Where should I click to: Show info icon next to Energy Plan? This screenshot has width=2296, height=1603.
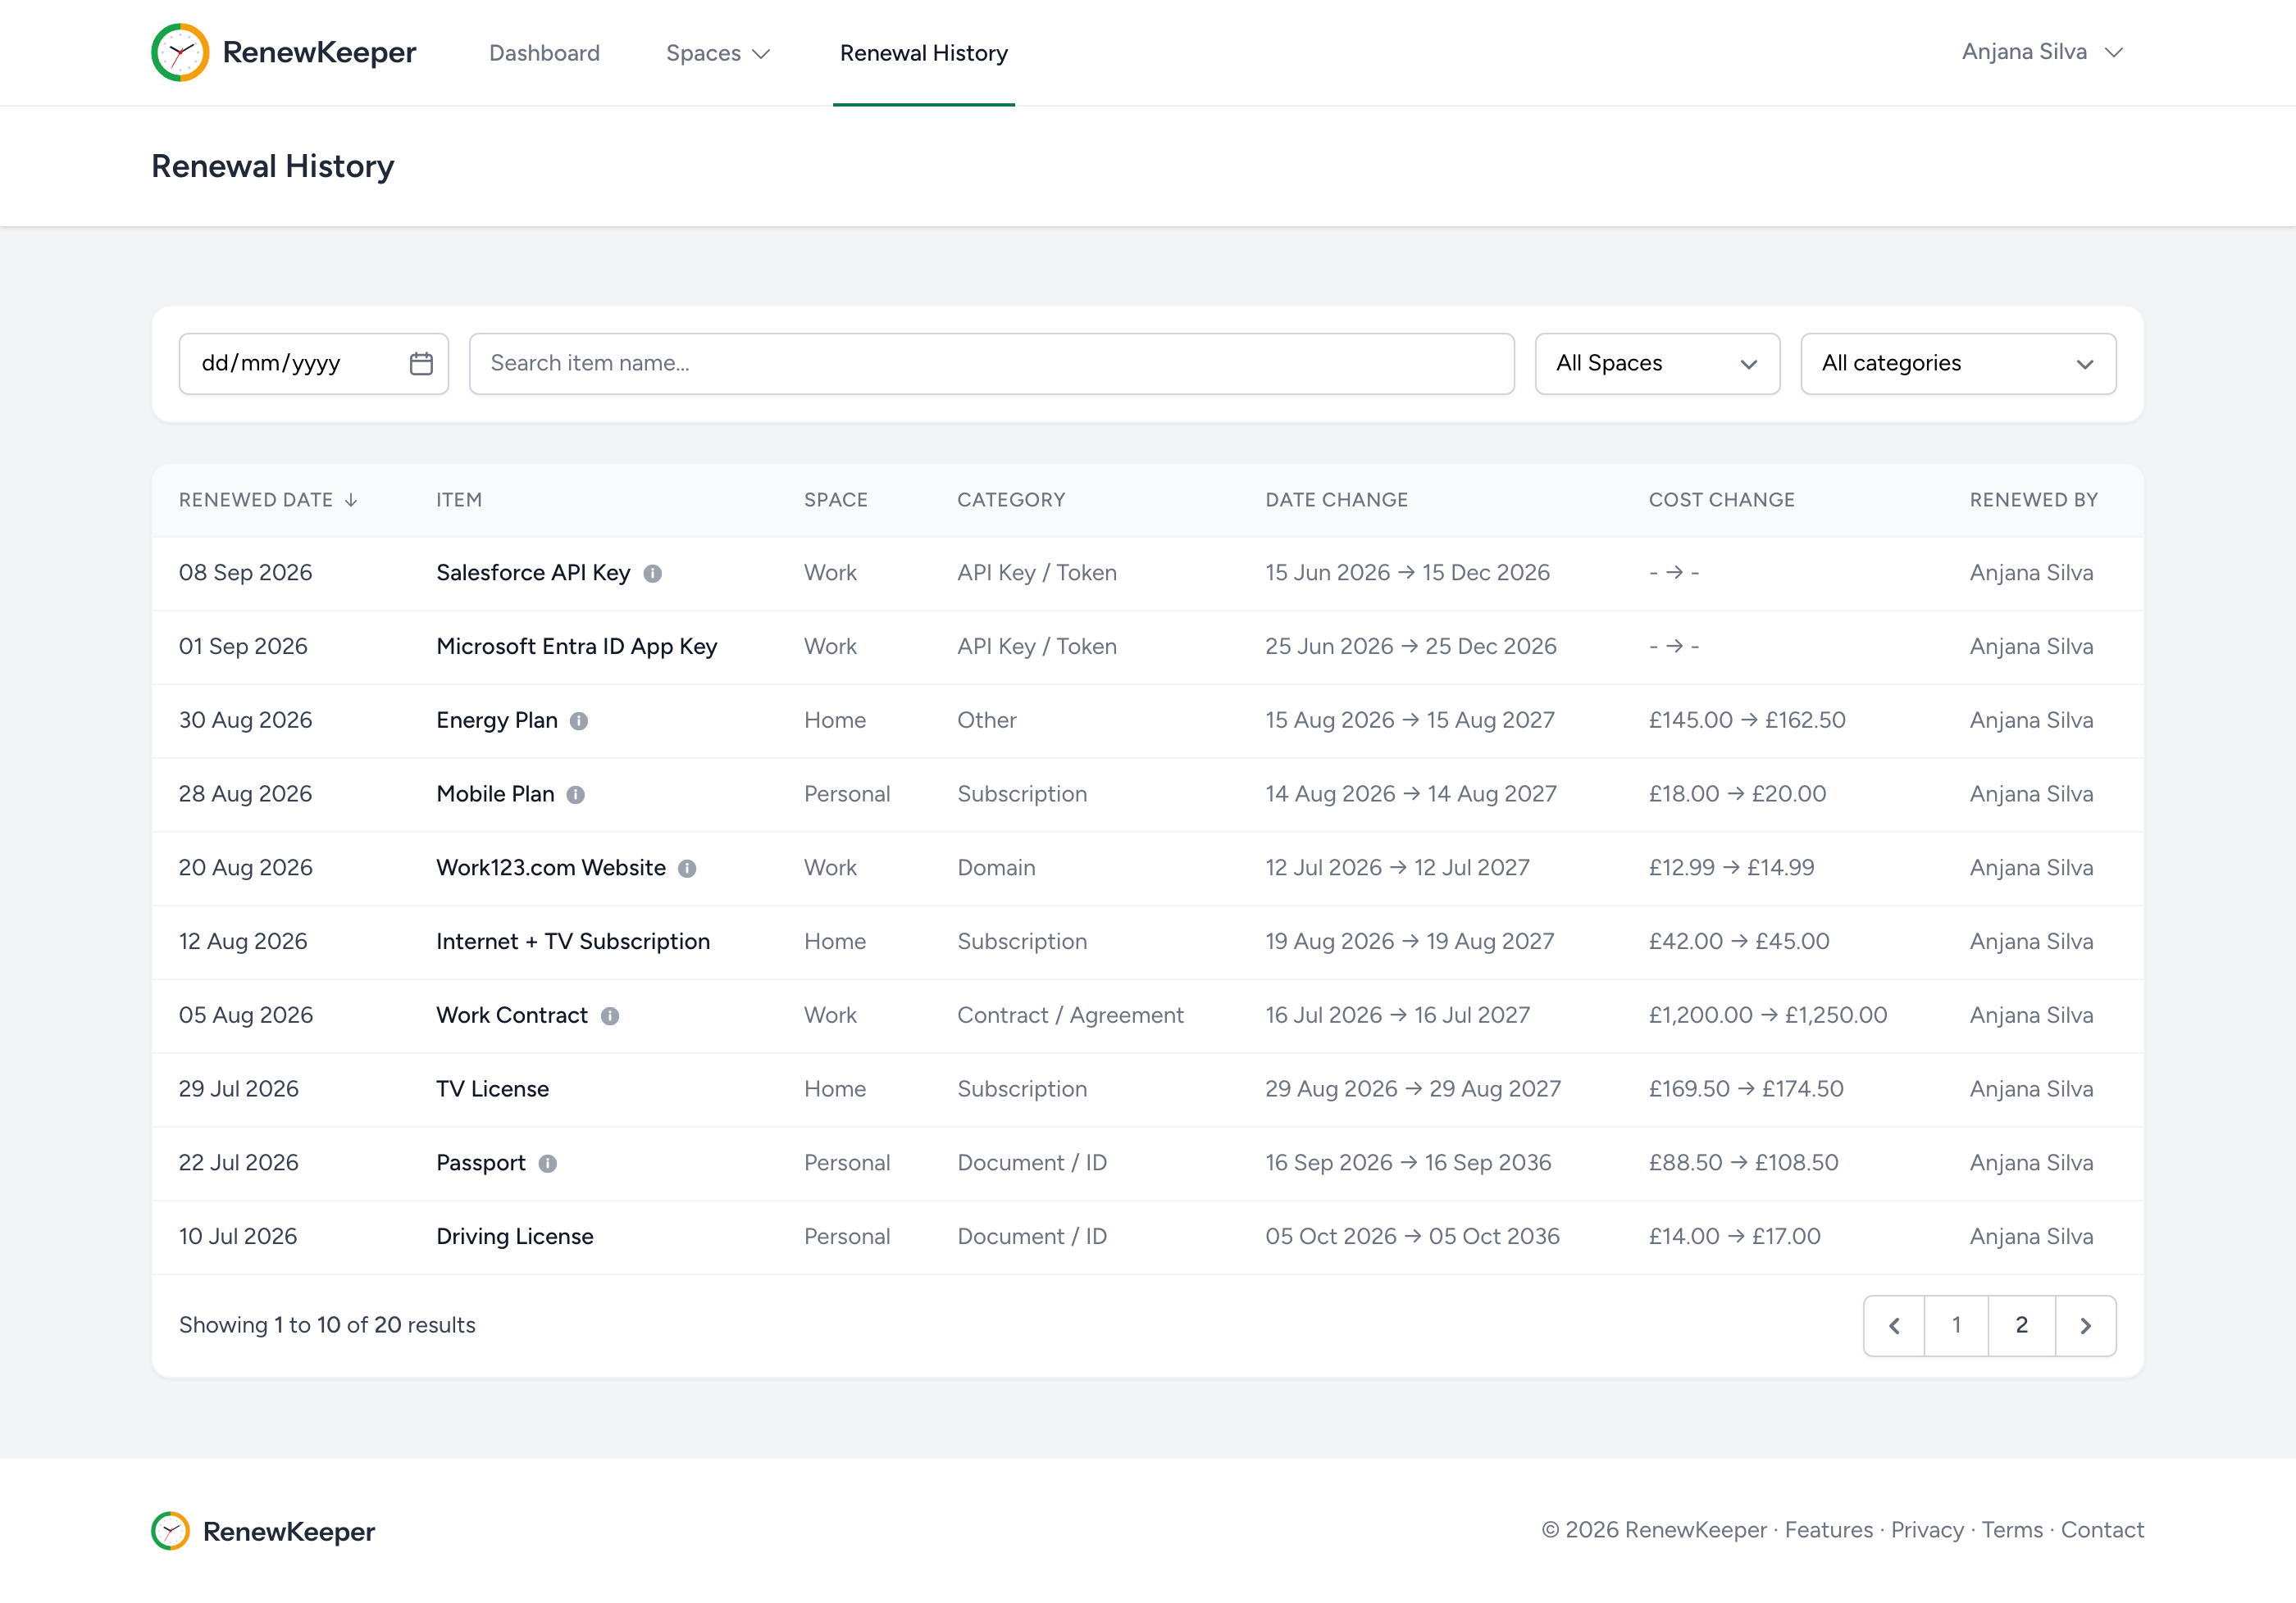(579, 721)
